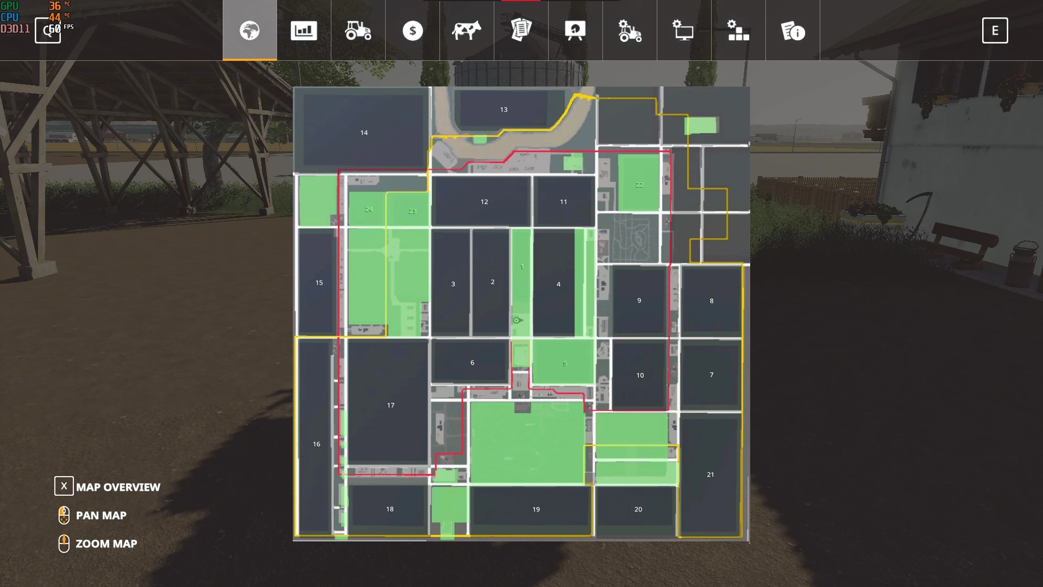Screen dimensions: 1043x587
Task: Select field 17 on the map
Action: coord(391,405)
